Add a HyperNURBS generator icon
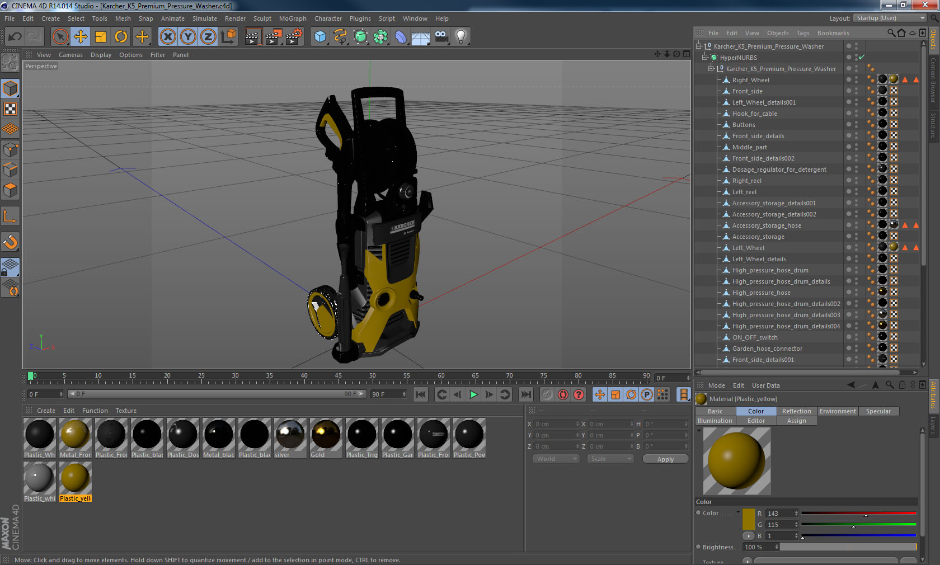Viewport: 940px width, 565px height. 360,37
